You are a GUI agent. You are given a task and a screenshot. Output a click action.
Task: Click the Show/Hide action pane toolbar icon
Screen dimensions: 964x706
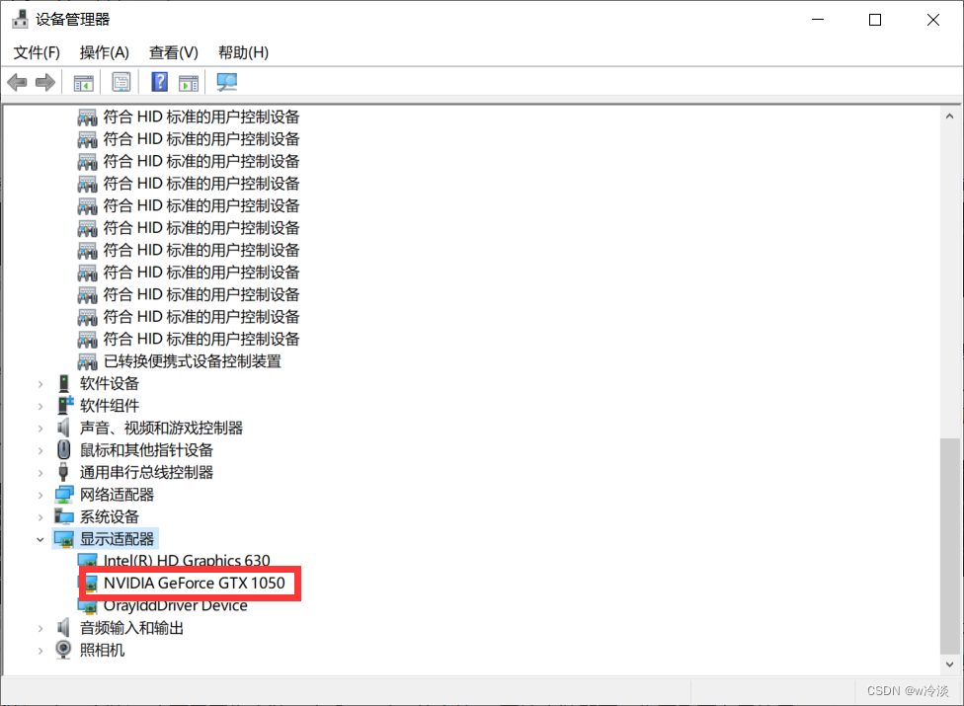tap(188, 82)
